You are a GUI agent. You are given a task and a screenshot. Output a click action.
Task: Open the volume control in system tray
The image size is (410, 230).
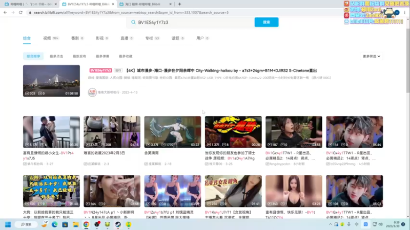[x=381, y=224]
